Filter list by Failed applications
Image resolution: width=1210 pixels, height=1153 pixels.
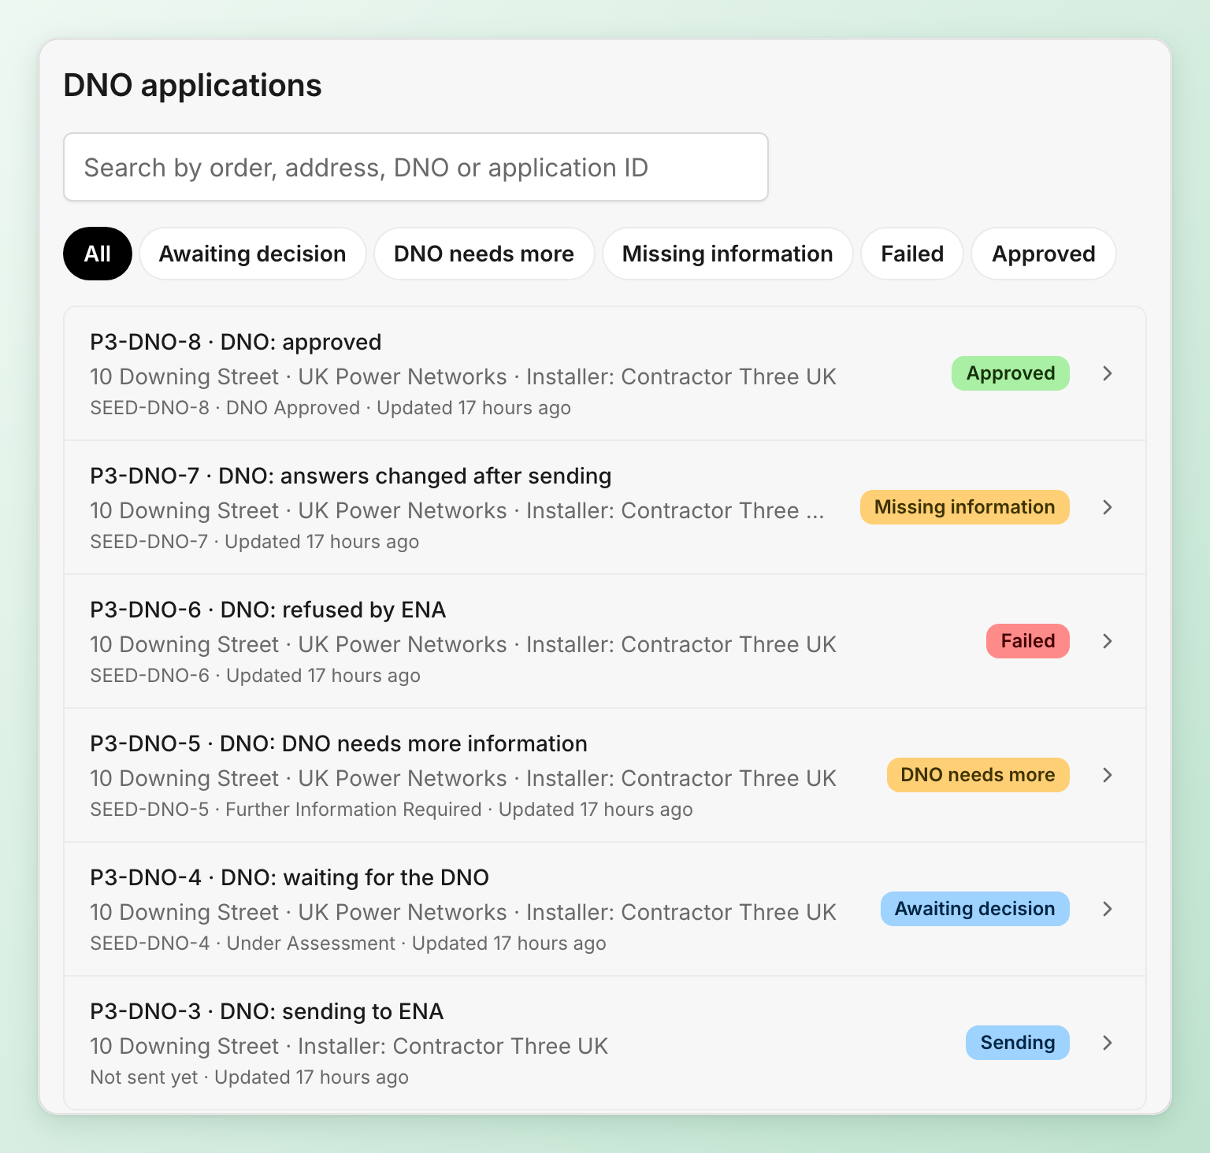(x=912, y=254)
